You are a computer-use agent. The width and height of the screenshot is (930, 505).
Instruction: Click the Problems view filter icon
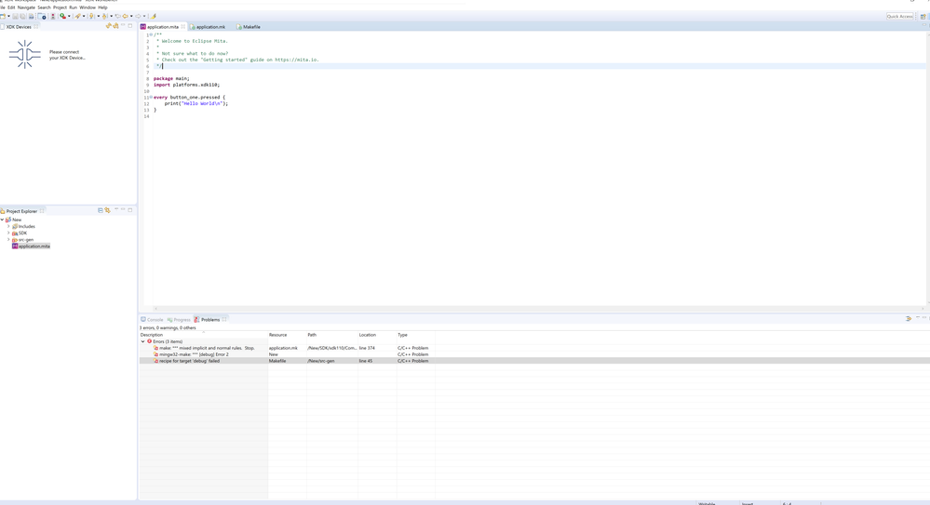click(x=909, y=318)
